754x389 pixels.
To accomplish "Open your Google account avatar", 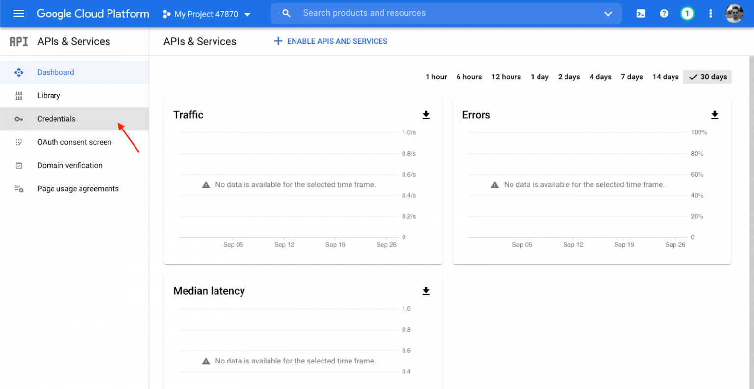I will [x=734, y=13].
